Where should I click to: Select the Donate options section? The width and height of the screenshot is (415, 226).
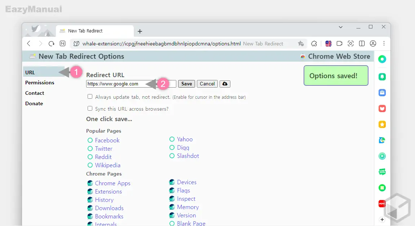34,103
